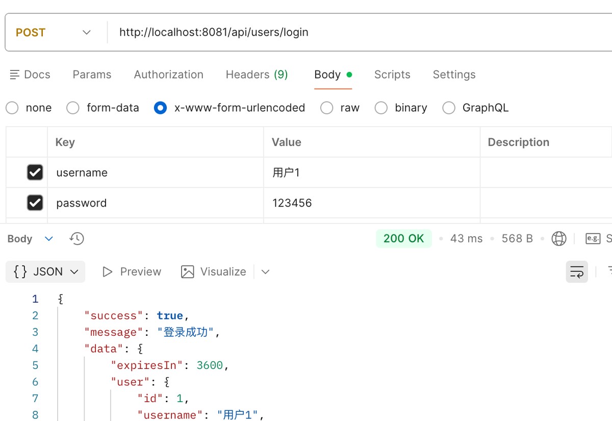Open response history clock icon
This screenshot has width=612, height=421.
(77, 238)
